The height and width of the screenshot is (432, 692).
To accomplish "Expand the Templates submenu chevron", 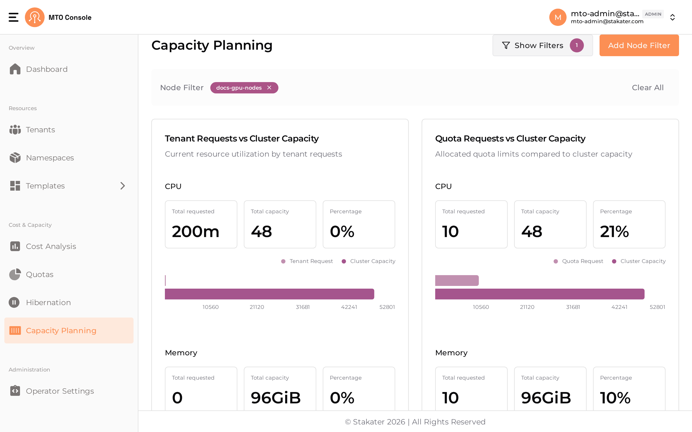I will [x=123, y=186].
